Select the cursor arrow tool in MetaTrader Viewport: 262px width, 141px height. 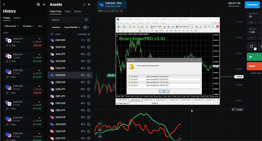pyautogui.click(x=118, y=31)
